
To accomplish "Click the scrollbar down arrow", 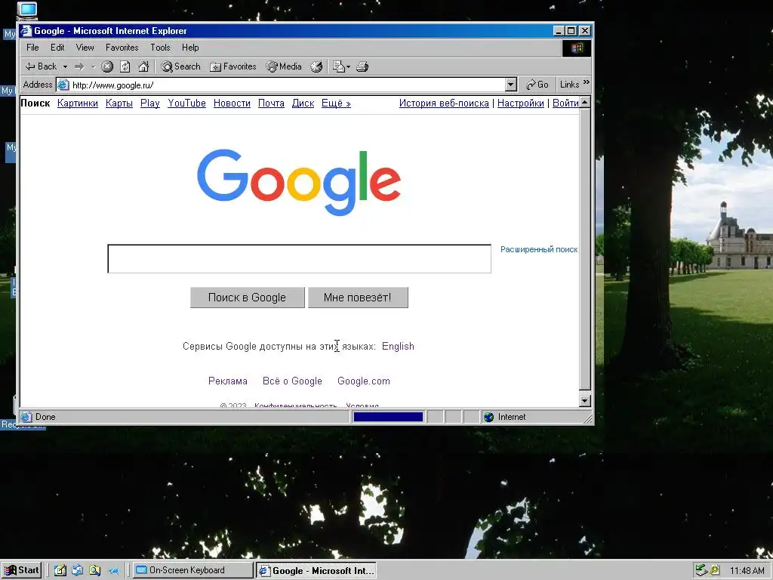I will [x=585, y=400].
